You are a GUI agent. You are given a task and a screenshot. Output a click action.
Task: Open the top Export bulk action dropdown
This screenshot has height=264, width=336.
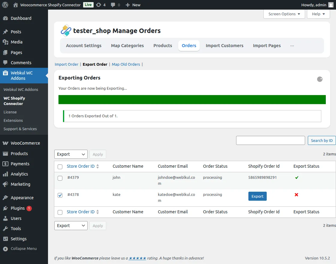click(71, 154)
